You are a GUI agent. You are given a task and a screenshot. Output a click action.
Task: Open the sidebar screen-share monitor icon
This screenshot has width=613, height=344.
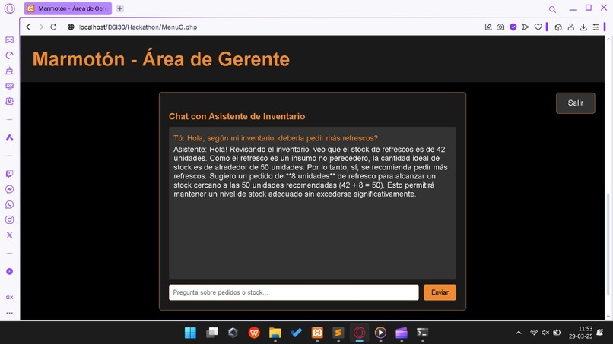tap(9, 86)
